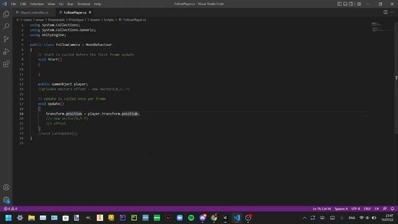Viewport: 398px width, 224px height.
Task: Open the Search view in activity bar
Action: (6, 26)
